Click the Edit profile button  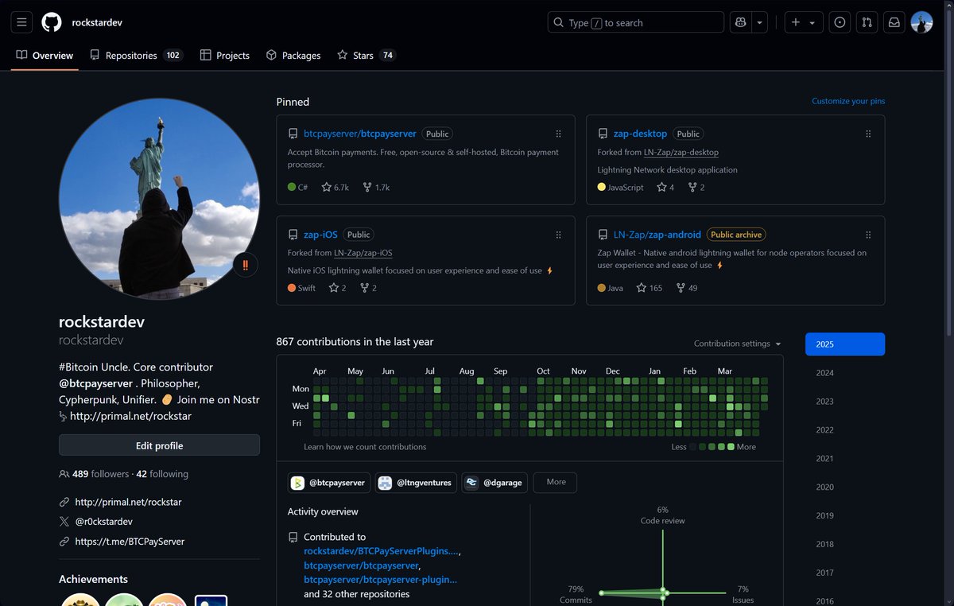click(x=159, y=445)
